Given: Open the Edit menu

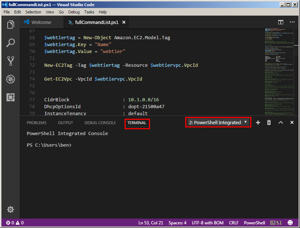Looking at the screenshot, I should (17, 12).
